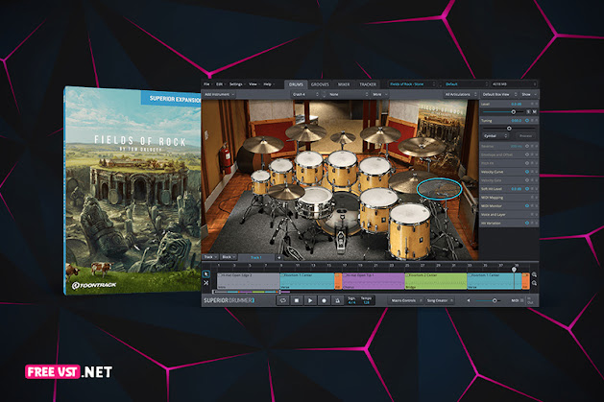Click the MIDI activity indicator in transport
This screenshot has height=402, width=604.
point(522,300)
